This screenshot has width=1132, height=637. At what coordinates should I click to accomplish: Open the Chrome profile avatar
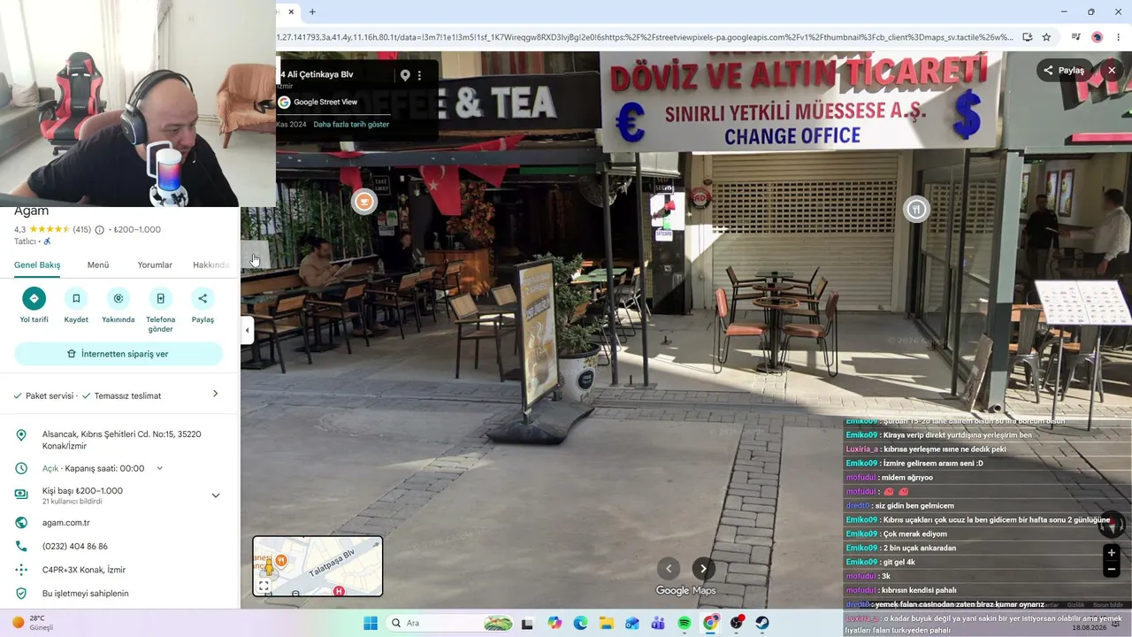(x=1098, y=37)
